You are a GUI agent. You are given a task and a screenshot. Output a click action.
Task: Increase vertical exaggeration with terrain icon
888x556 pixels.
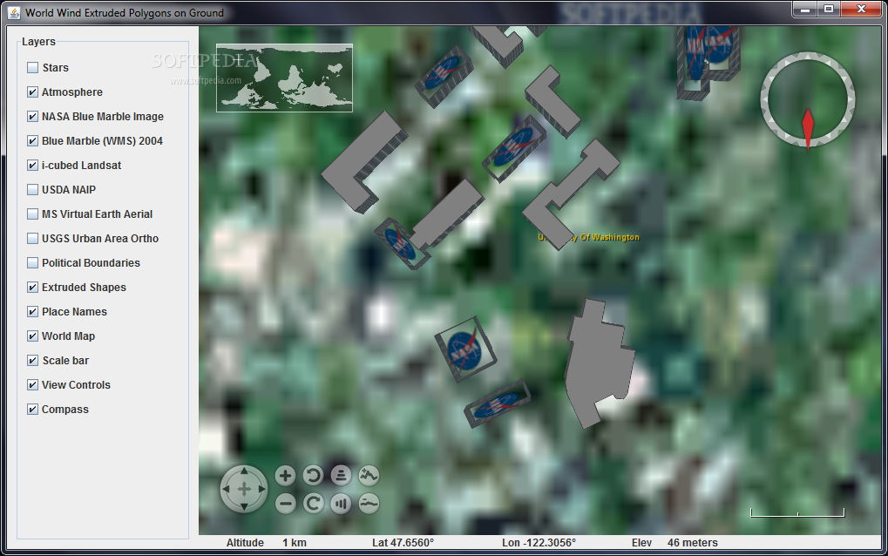point(369,476)
